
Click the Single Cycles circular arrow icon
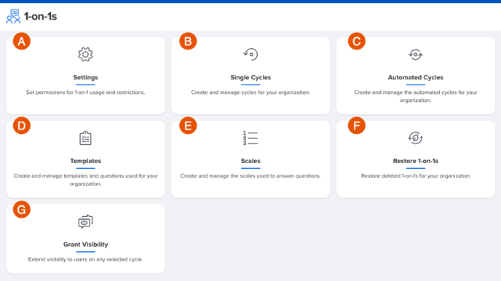pyautogui.click(x=250, y=55)
